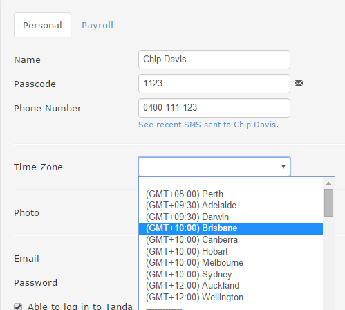Toggle Able to log in to Tanda checkbox
Image resolution: width=345 pixels, height=310 pixels.
pyautogui.click(x=18, y=307)
